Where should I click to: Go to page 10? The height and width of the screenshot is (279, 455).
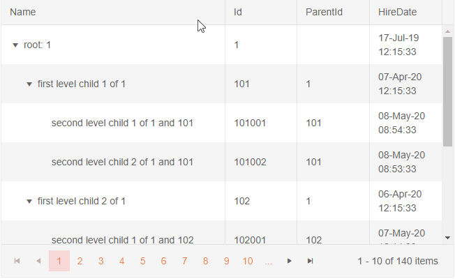click(x=248, y=261)
